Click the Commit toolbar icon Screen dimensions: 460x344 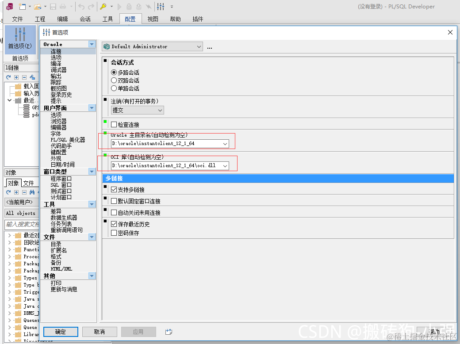pos(129,6)
